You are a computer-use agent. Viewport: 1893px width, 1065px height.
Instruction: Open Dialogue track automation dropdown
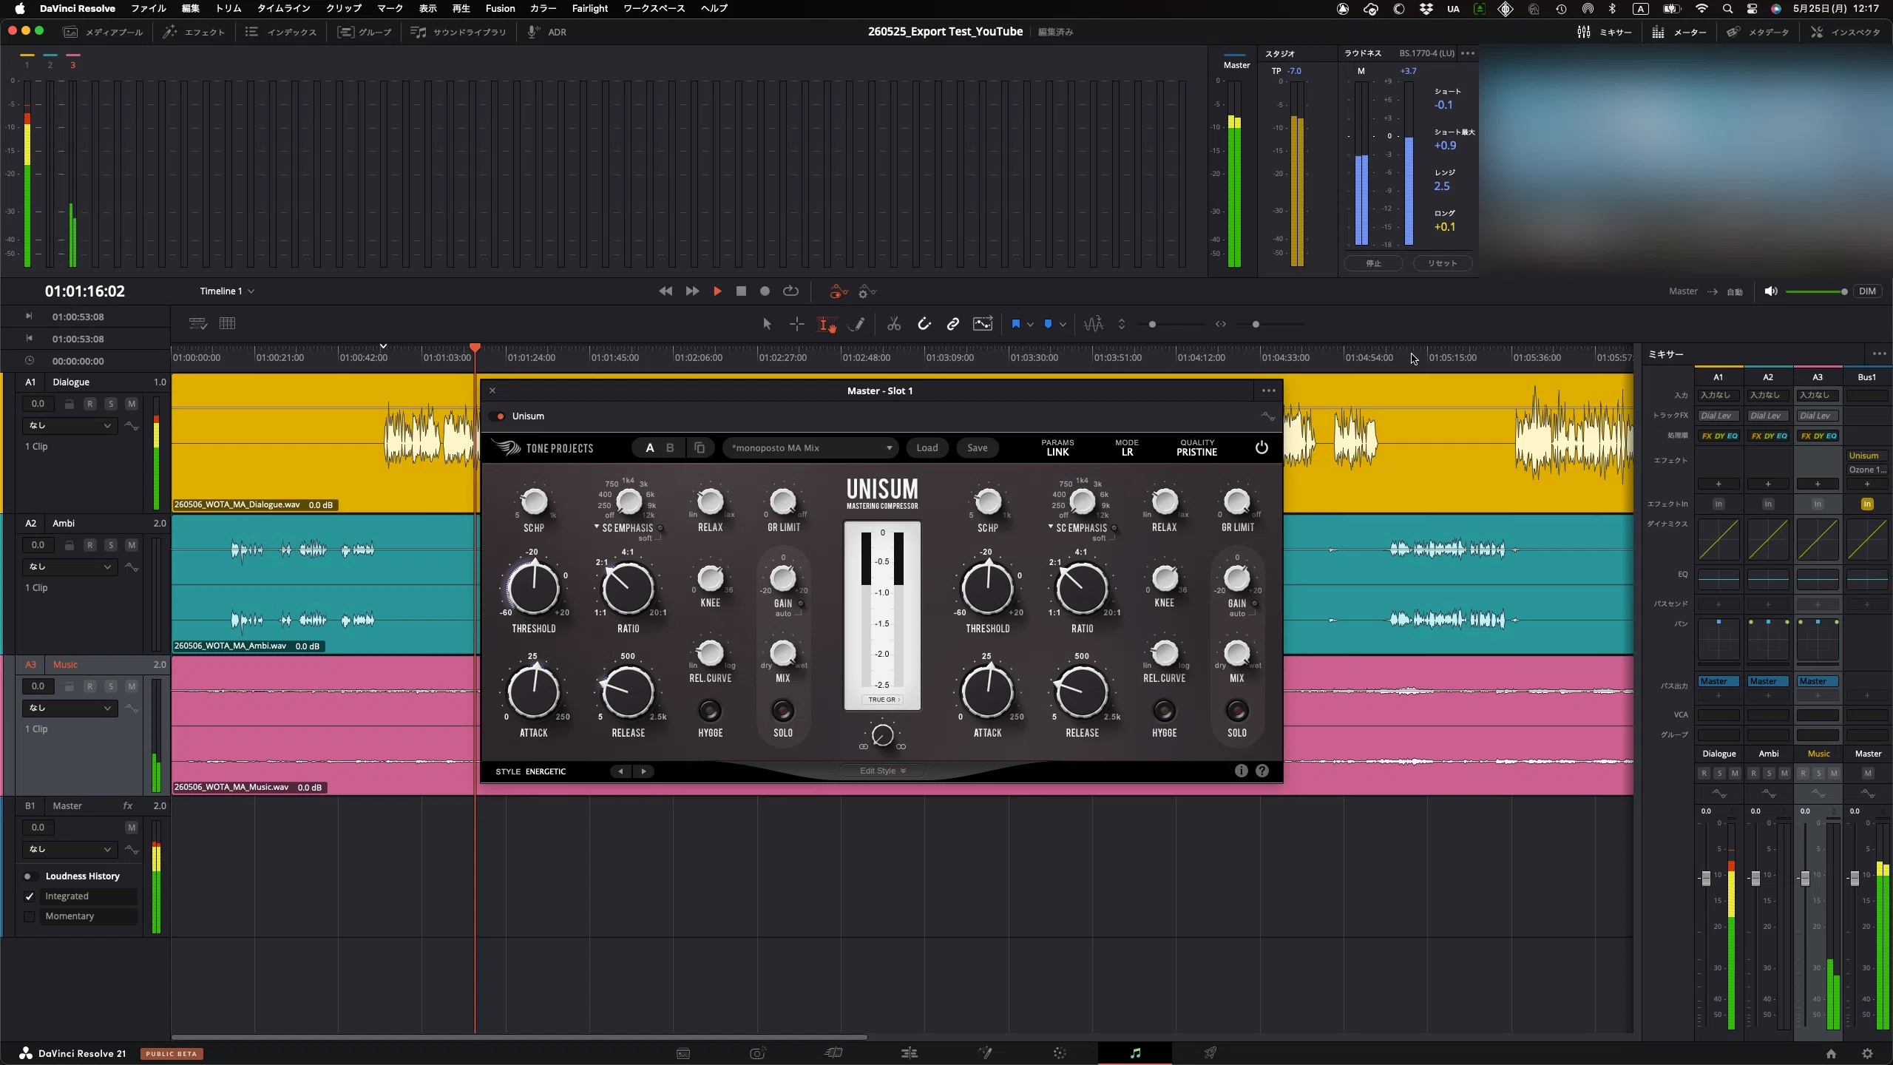pos(69,425)
